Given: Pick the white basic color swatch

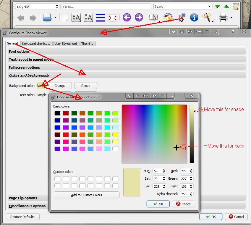Looking at the screenshot, I should click(x=115, y=149).
